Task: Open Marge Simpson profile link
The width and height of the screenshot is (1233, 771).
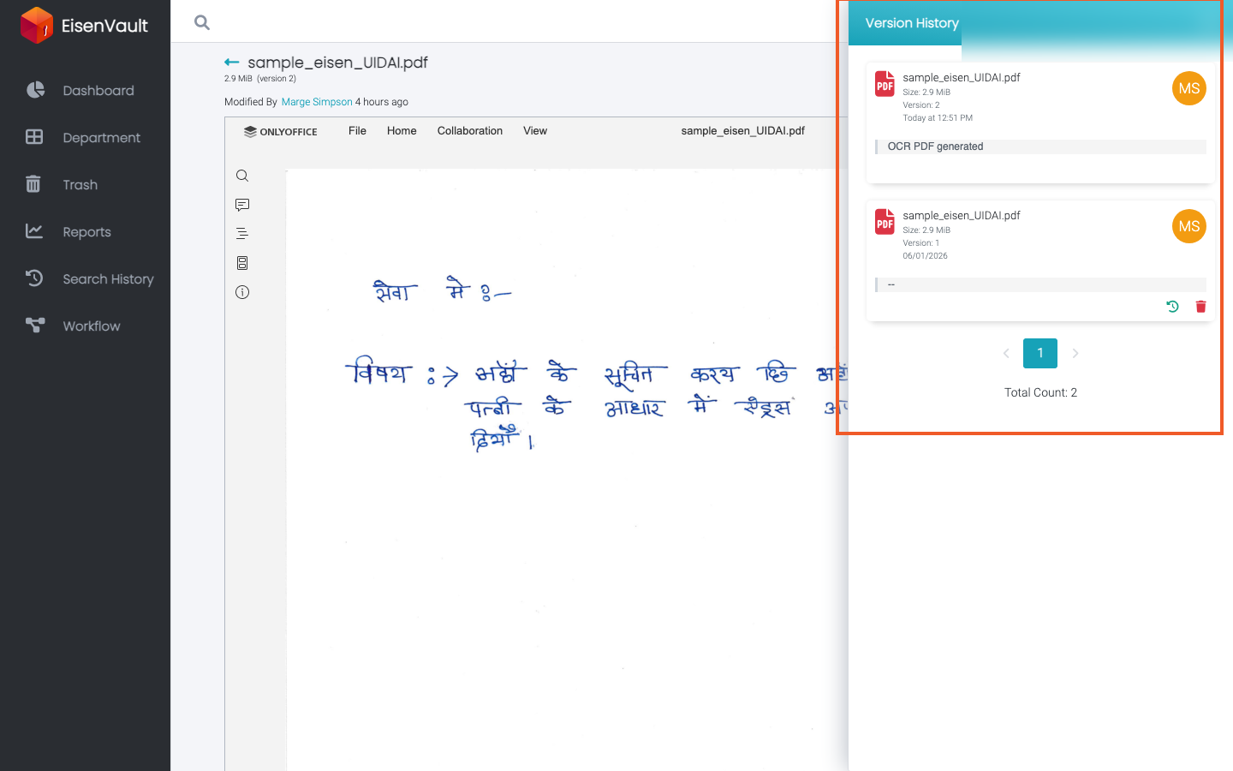Action: click(317, 102)
